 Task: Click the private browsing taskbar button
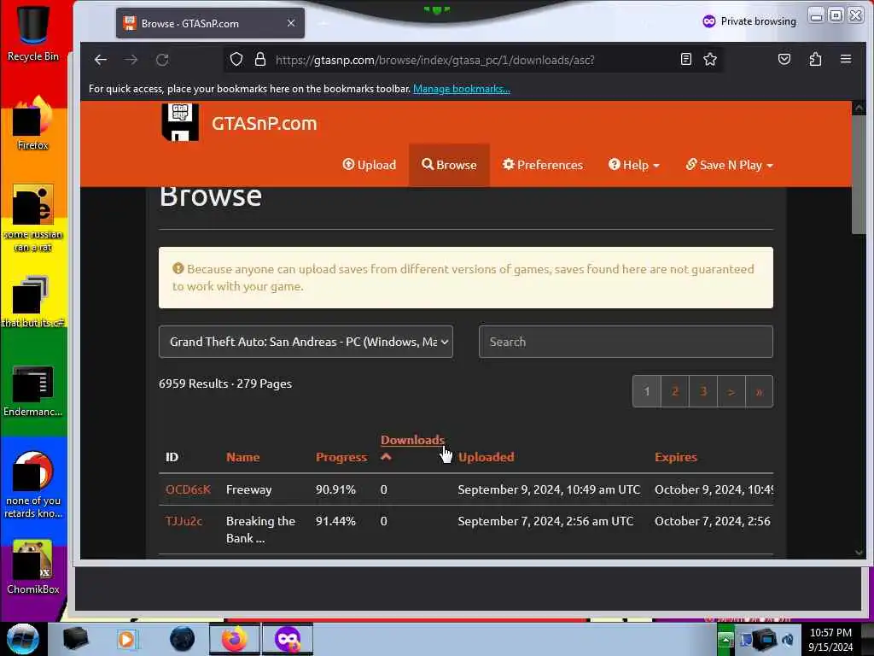tap(288, 639)
